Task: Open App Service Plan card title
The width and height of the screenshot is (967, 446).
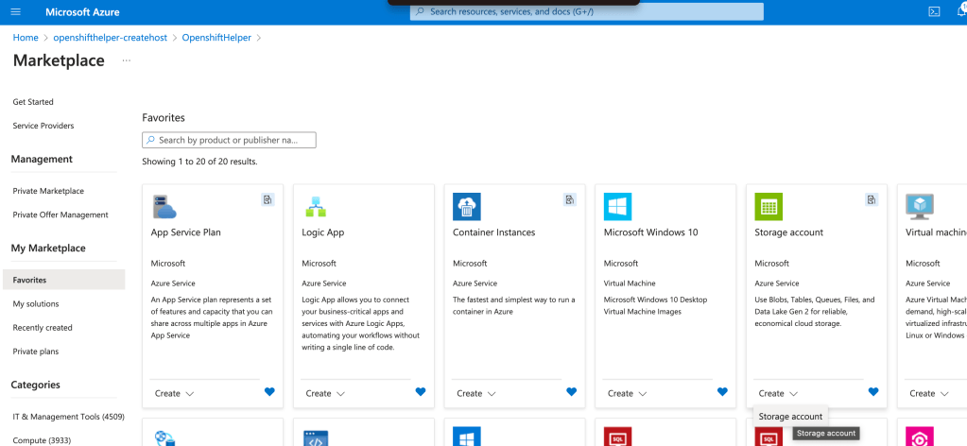Action: [x=185, y=232]
